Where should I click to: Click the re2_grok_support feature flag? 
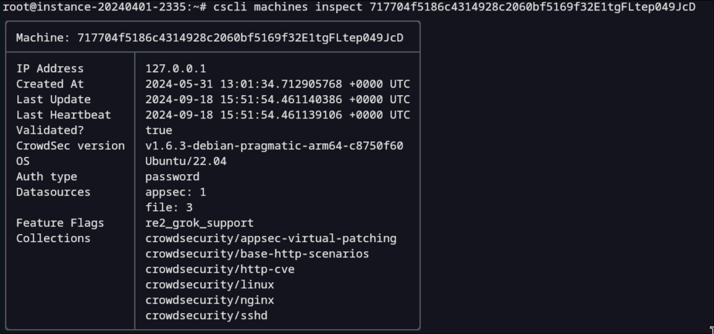coord(199,223)
